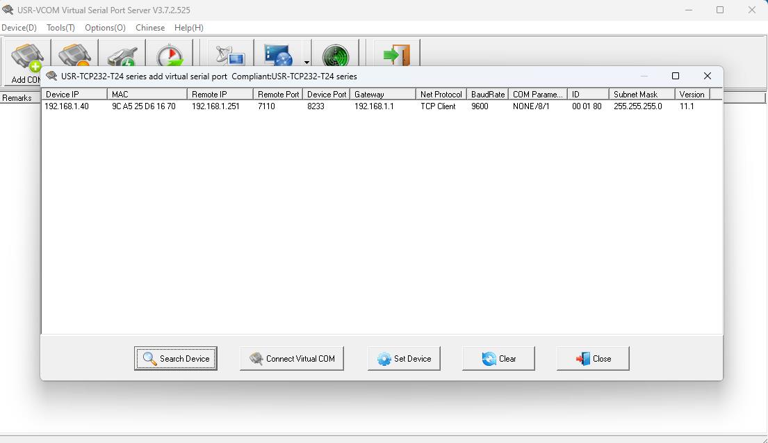Image resolution: width=768 pixels, height=443 pixels.
Task: Click the Connect Virtual COM button
Action: 292,358
